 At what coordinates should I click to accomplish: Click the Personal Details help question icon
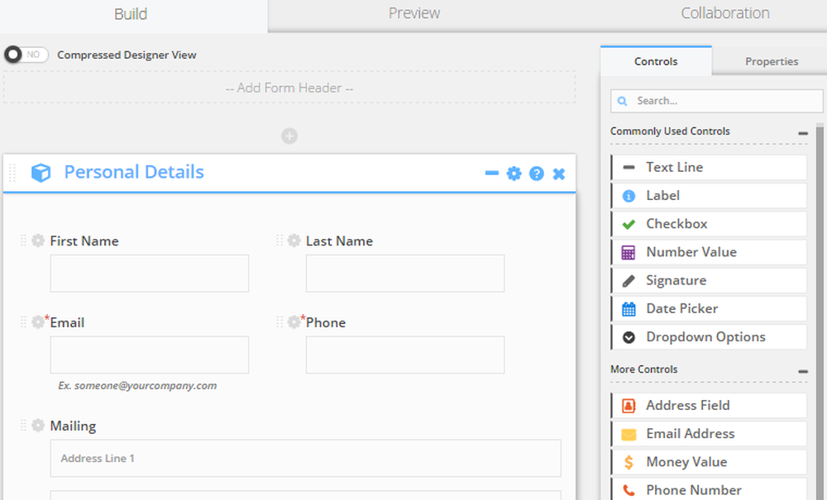[537, 174]
